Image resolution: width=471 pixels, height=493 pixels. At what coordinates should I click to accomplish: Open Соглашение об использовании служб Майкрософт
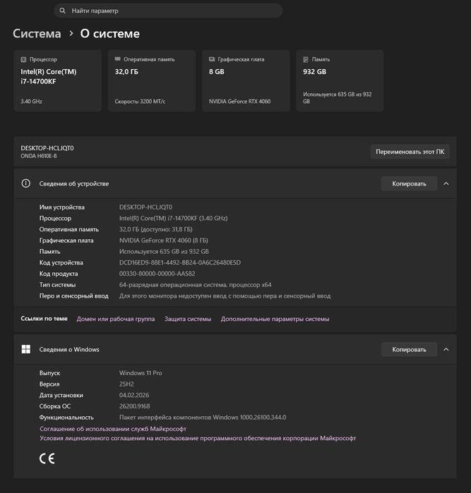click(x=113, y=429)
